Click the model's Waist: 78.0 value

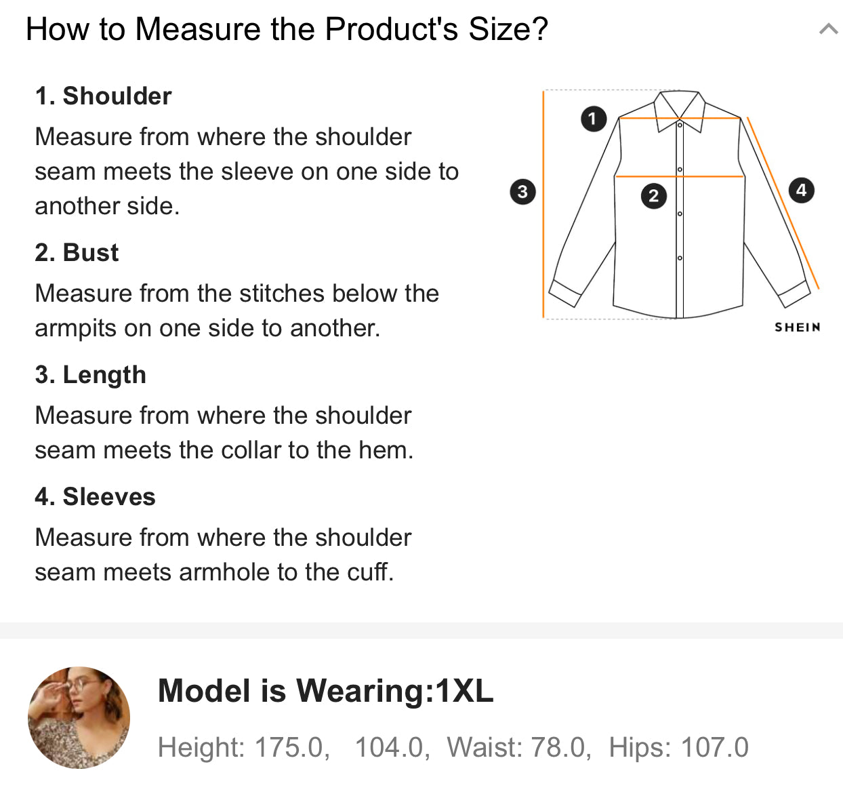[x=518, y=747]
